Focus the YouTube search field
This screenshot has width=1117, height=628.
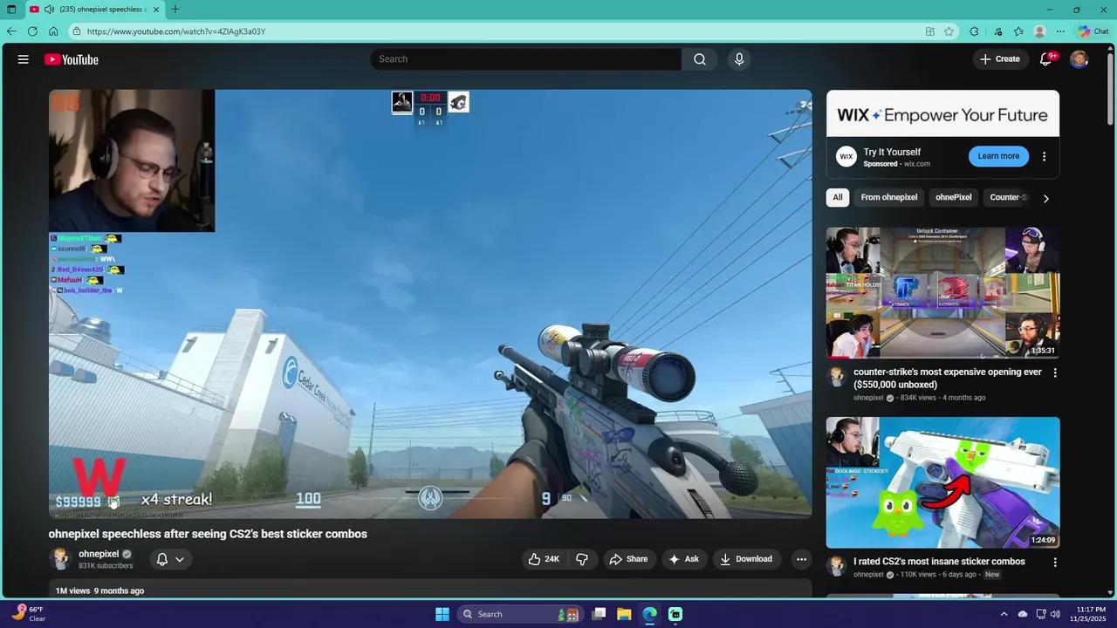pos(526,59)
